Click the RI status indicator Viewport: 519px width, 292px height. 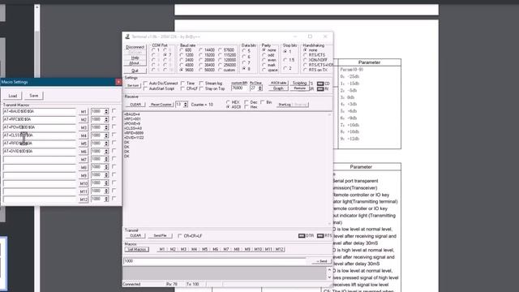(x=320, y=89)
